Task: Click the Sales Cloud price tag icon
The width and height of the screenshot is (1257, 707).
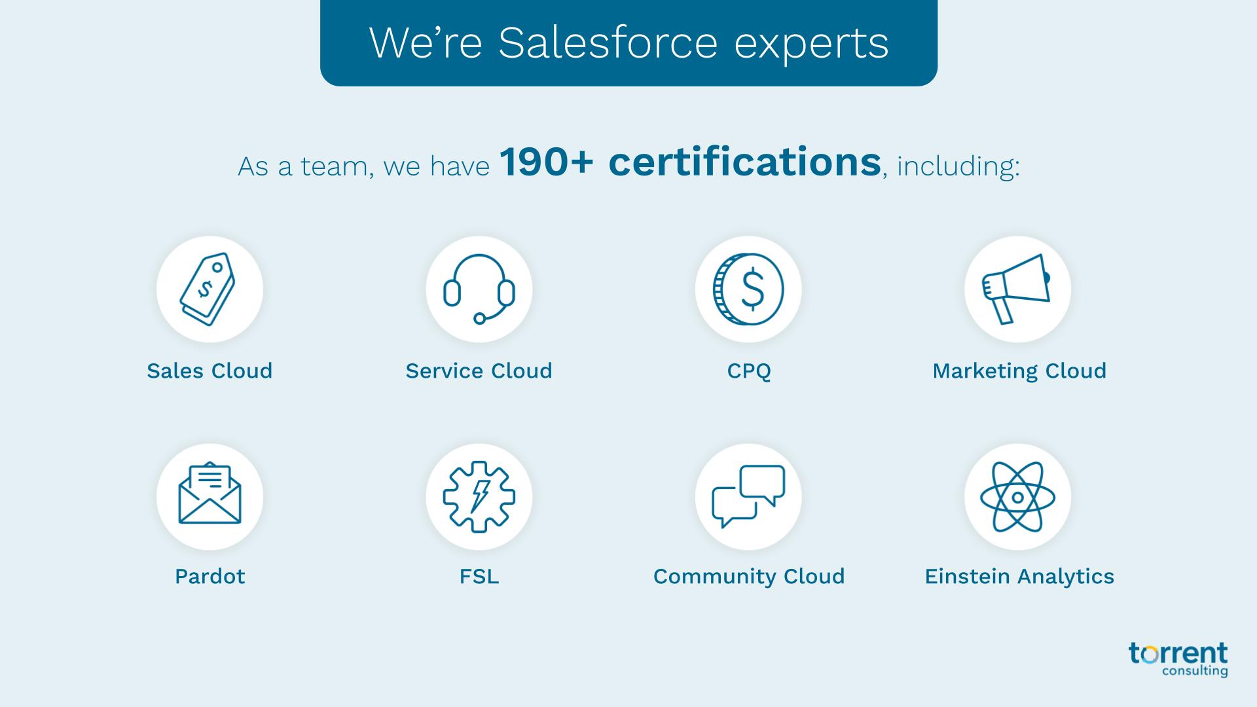Action: click(x=209, y=289)
